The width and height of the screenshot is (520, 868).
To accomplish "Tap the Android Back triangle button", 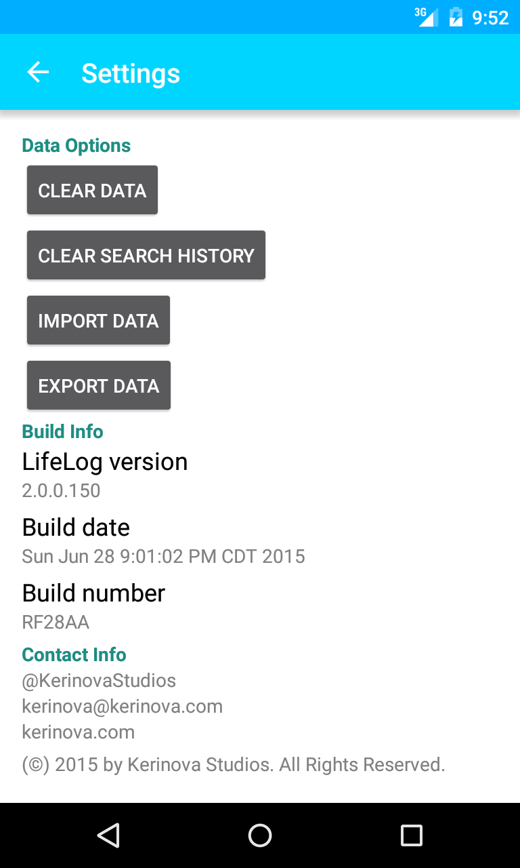I will [x=108, y=835].
